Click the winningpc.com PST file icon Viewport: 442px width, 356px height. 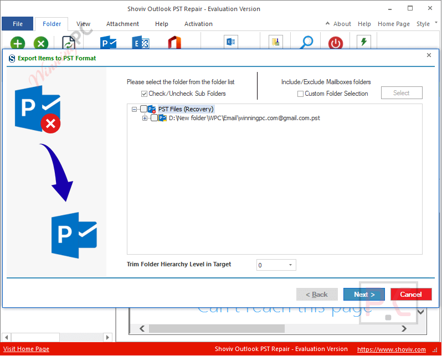coord(162,118)
